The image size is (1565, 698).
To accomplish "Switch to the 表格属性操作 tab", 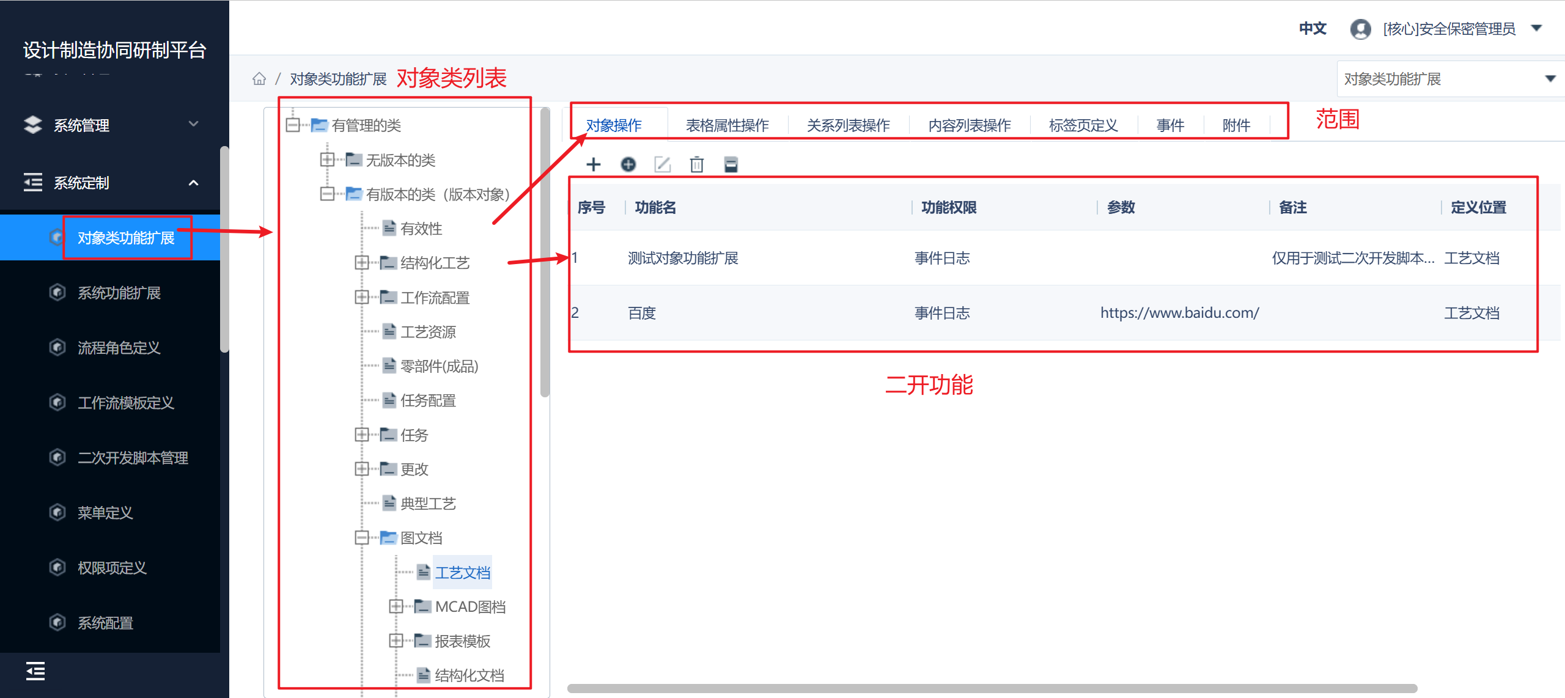I will tap(727, 125).
